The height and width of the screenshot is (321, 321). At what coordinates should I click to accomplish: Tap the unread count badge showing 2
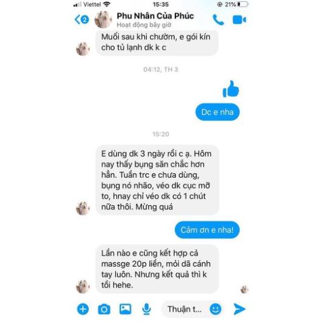click(85, 19)
